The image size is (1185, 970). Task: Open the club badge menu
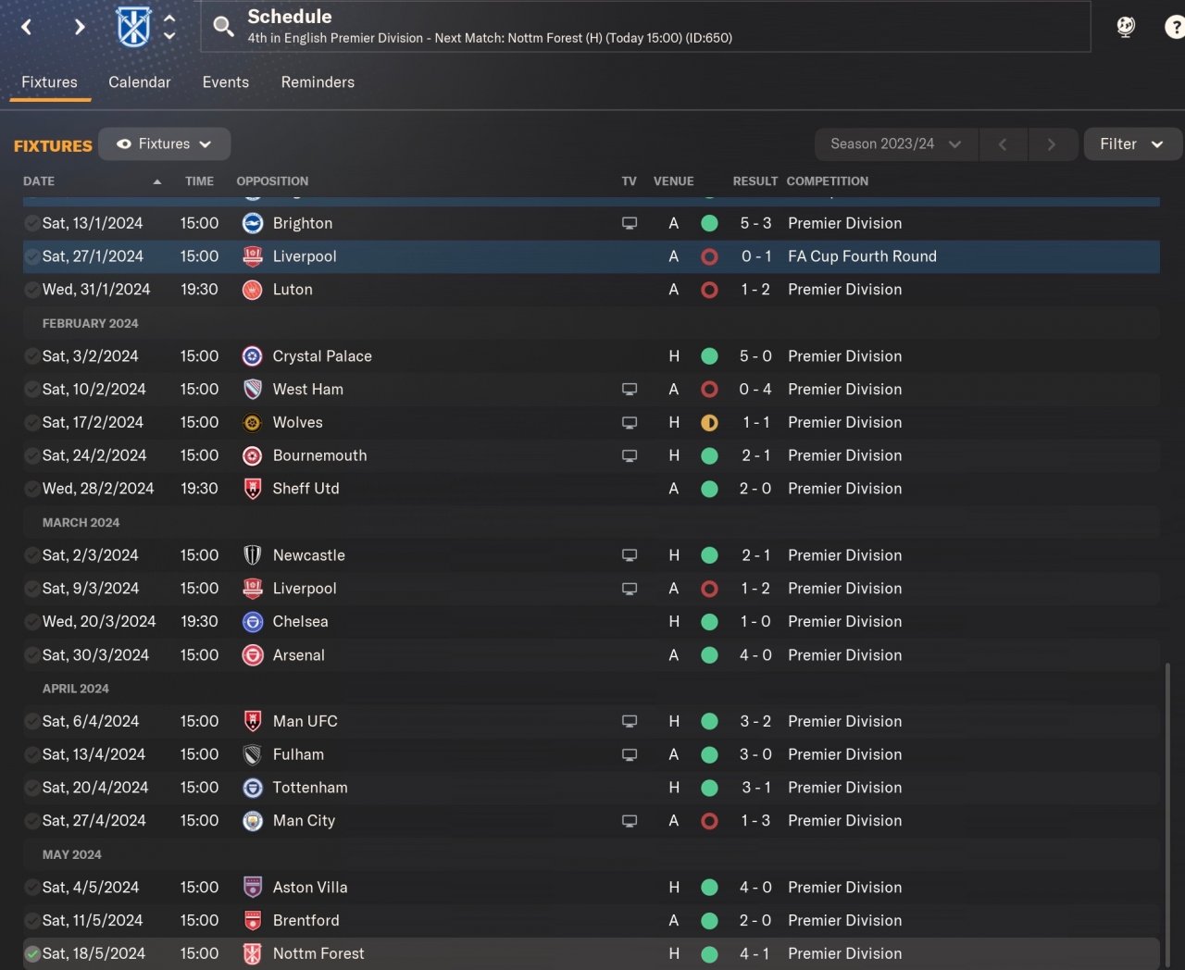coord(134,27)
